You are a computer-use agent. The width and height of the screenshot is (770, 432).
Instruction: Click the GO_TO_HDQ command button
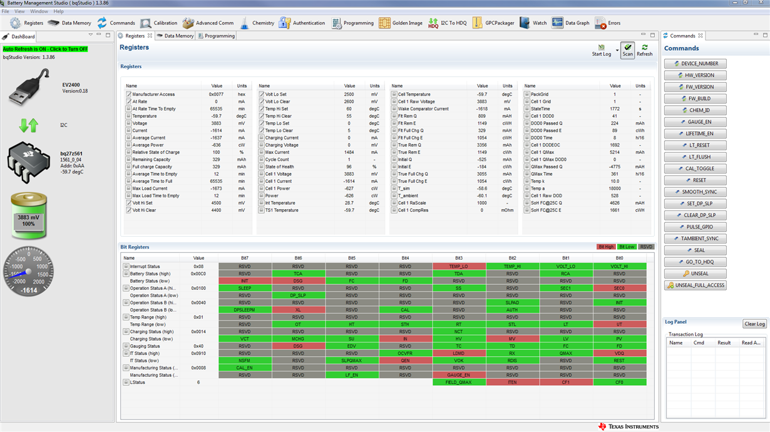click(x=695, y=262)
